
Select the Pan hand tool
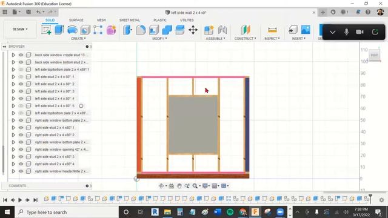coord(179,186)
